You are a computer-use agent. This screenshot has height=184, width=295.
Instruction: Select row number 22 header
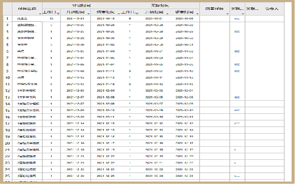(x=7, y=156)
